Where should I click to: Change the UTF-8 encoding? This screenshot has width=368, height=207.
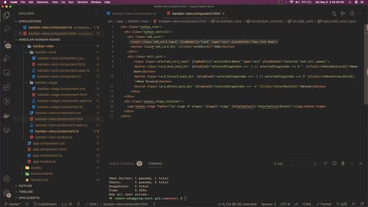285,204
